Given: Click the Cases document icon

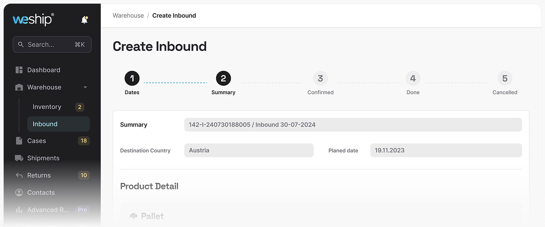Looking at the screenshot, I should tap(19, 141).
